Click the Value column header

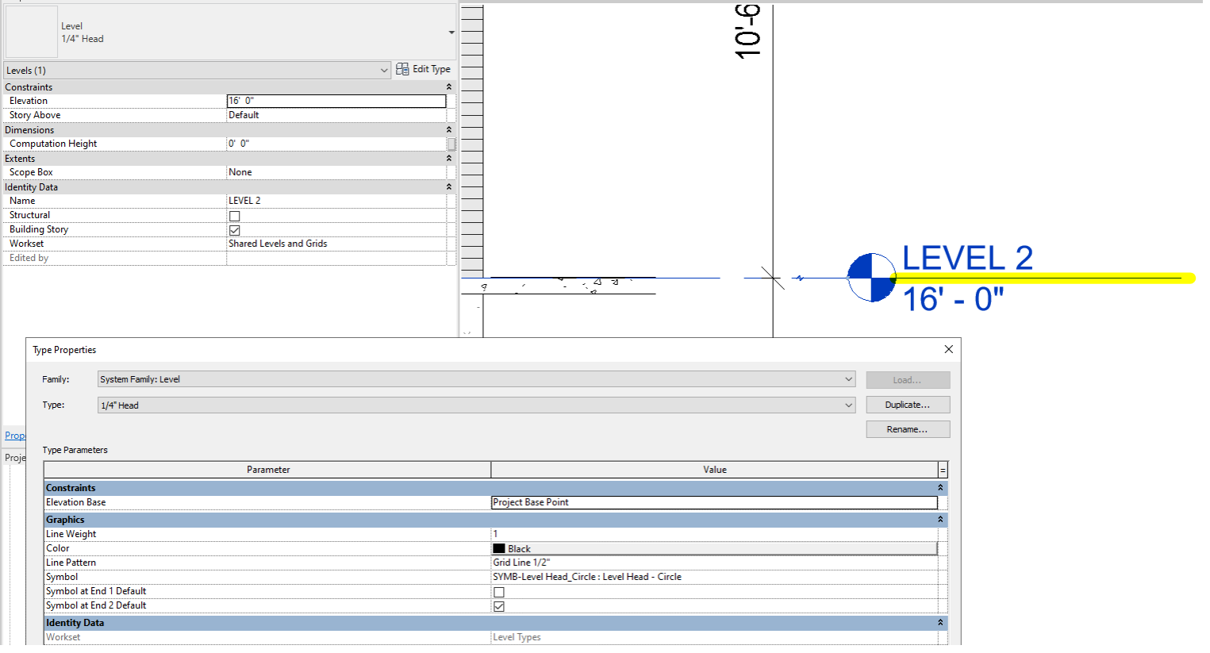(715, 470)
